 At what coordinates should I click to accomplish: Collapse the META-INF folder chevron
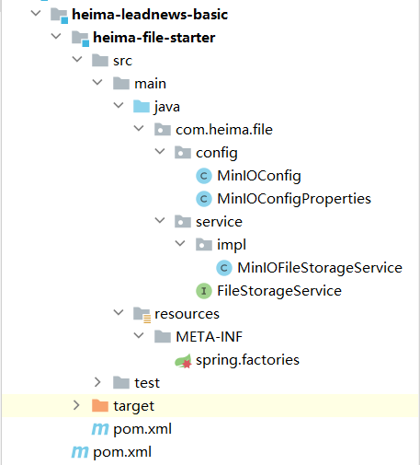click(x=139, y=335)
